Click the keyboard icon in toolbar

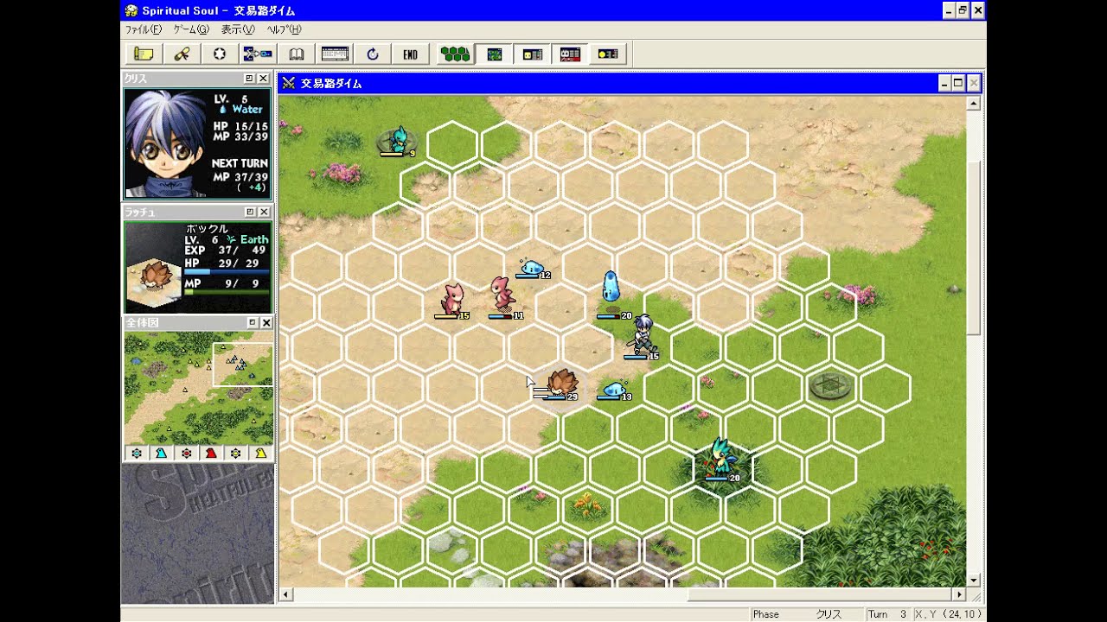point(335,54)
